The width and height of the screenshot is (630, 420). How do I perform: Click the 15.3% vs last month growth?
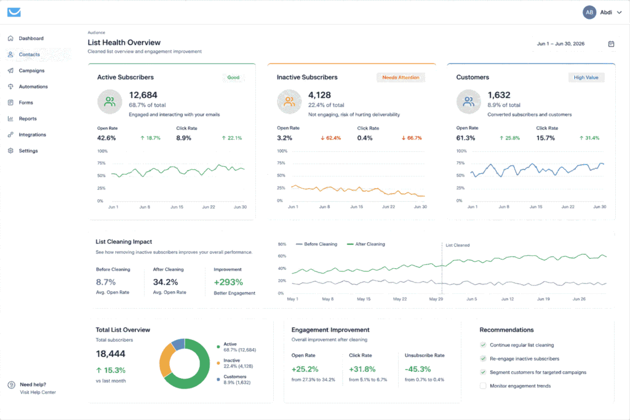coord(111,370)
